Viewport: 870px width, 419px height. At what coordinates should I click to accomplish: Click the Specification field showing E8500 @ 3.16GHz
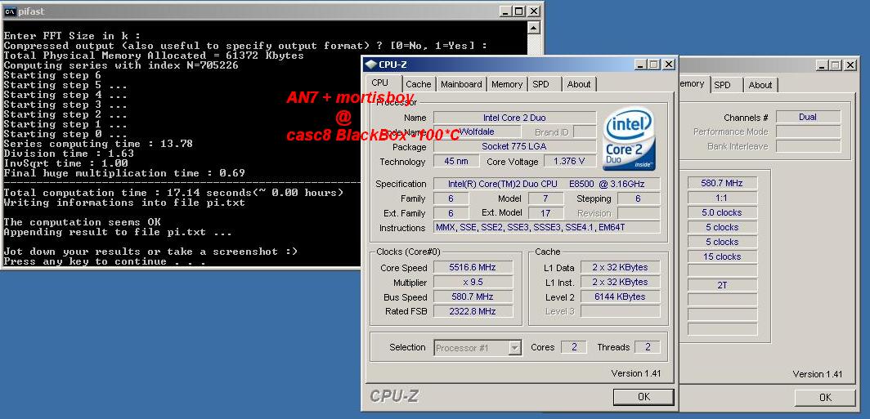tap(546, 184)
